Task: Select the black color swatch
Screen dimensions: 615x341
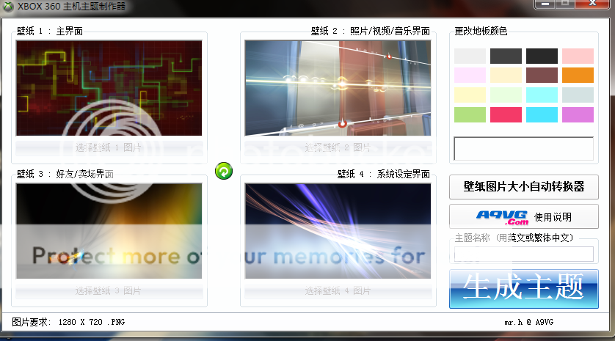Action: pyautogui.click(x=542, y=56)
